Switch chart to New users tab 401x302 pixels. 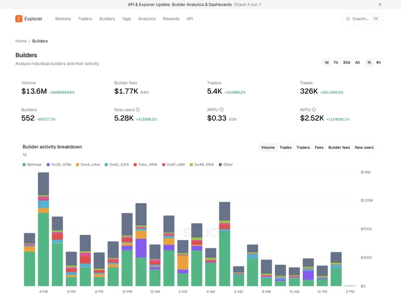click(x=364, y=147)
